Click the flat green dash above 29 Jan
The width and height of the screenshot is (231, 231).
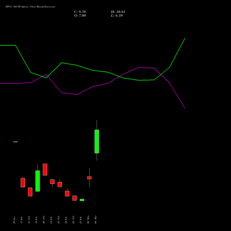pos(15,142)
